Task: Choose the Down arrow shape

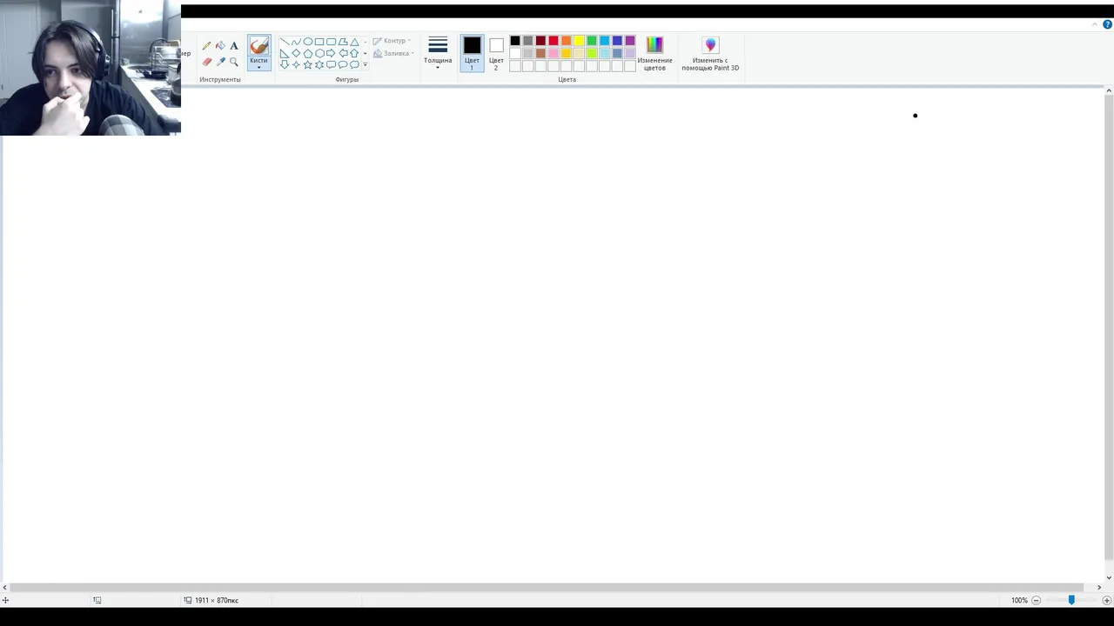Action: click(x=285, y=64)
